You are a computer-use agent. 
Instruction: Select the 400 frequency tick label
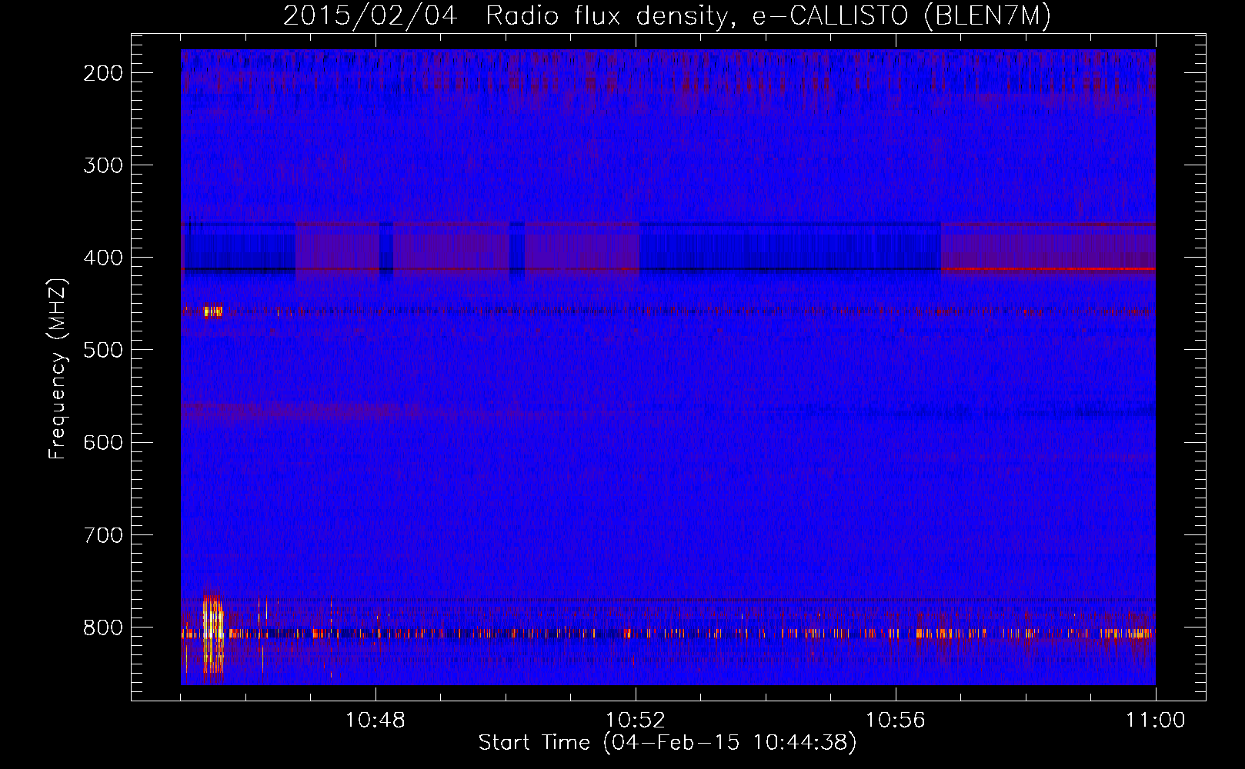click(102, 258)
